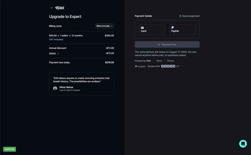Screen dimensions: 251x155
Task: Click the Payment due today $216.00 amount
Action: click(x=109, y=63)
